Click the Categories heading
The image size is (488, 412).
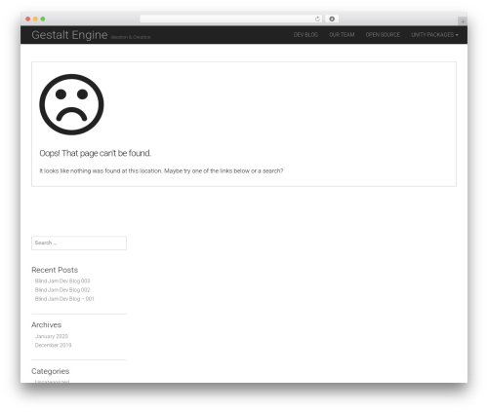[x=51, y=371]
